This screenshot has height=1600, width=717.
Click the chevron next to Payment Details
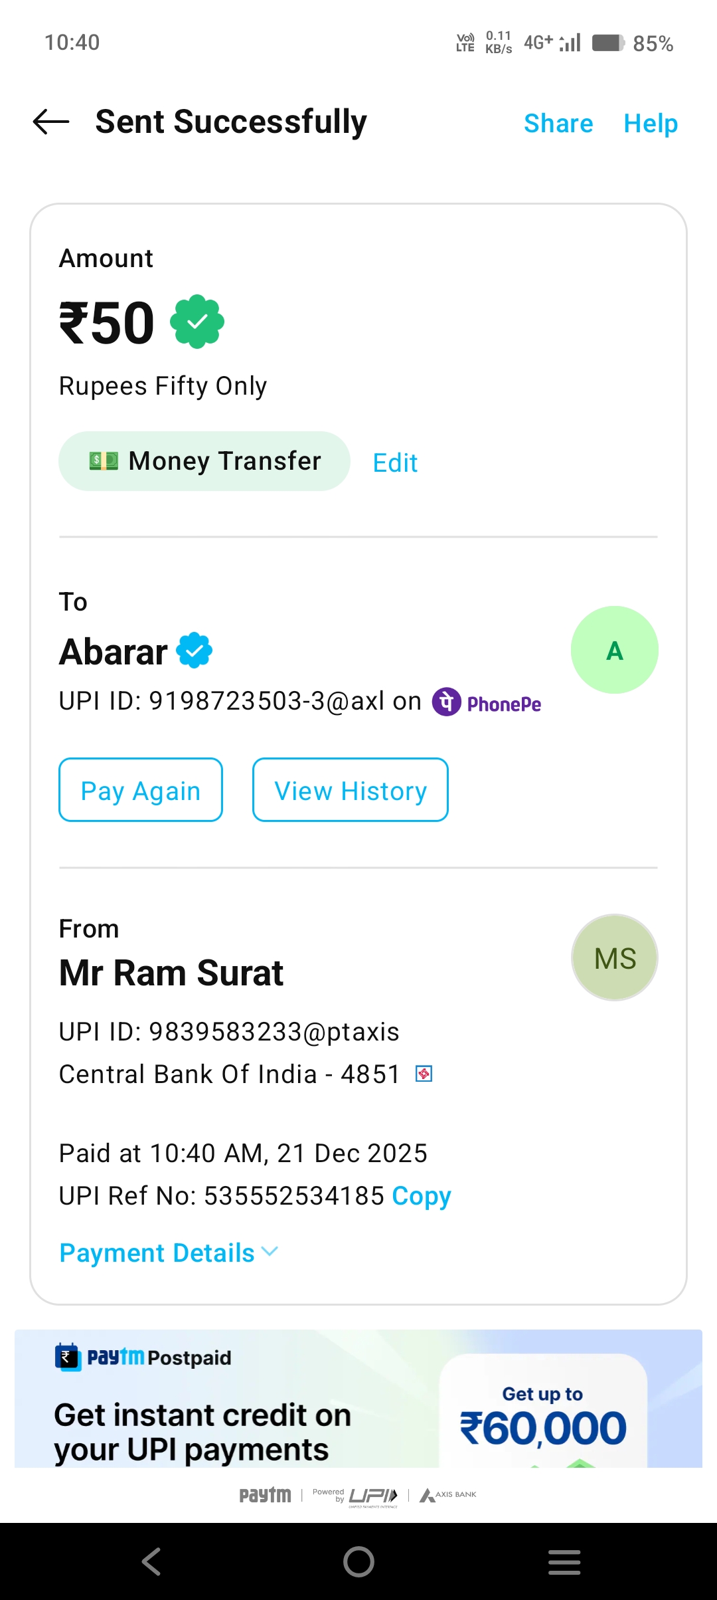270,1252
